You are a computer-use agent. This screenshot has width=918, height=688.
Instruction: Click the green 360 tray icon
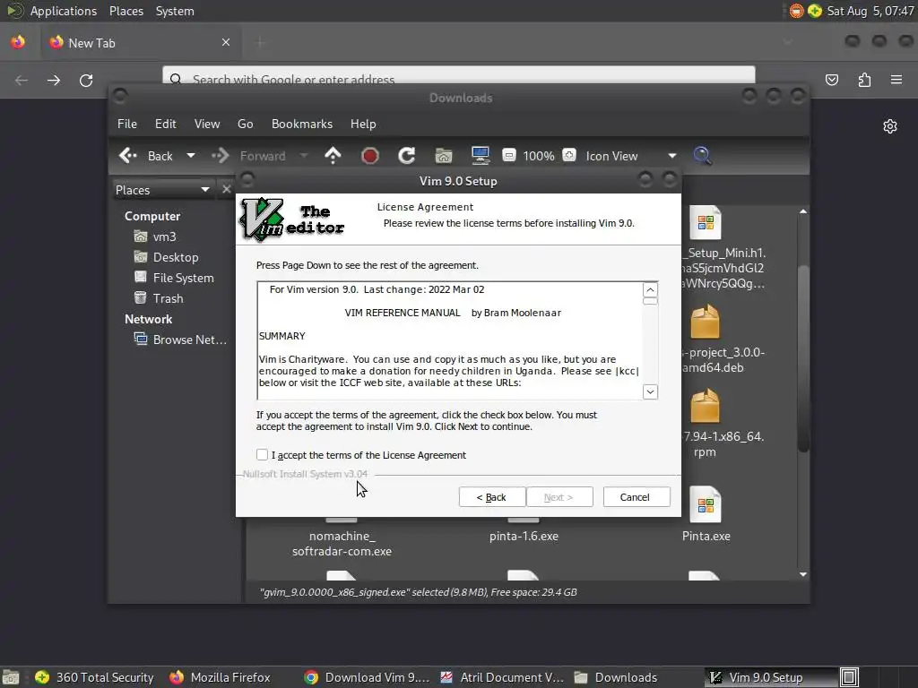814,11
